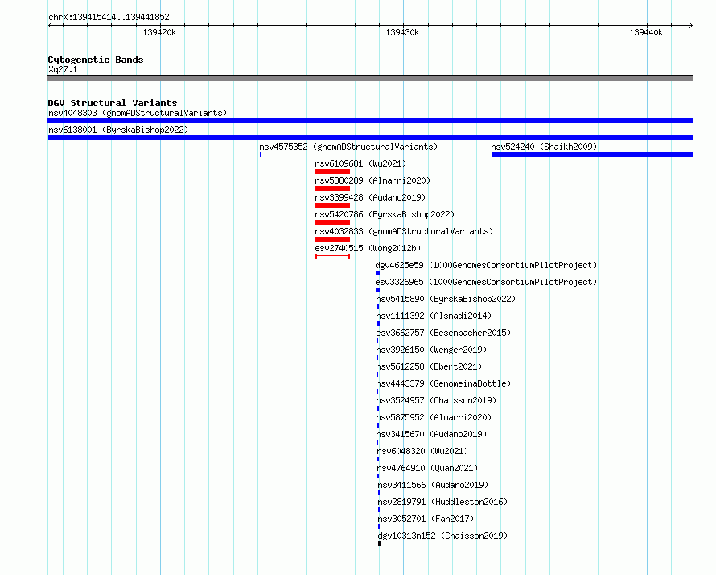Open the nsv524240 Shaikh2009 label
This screenshot has width=716, height=575.
point(544,147)
